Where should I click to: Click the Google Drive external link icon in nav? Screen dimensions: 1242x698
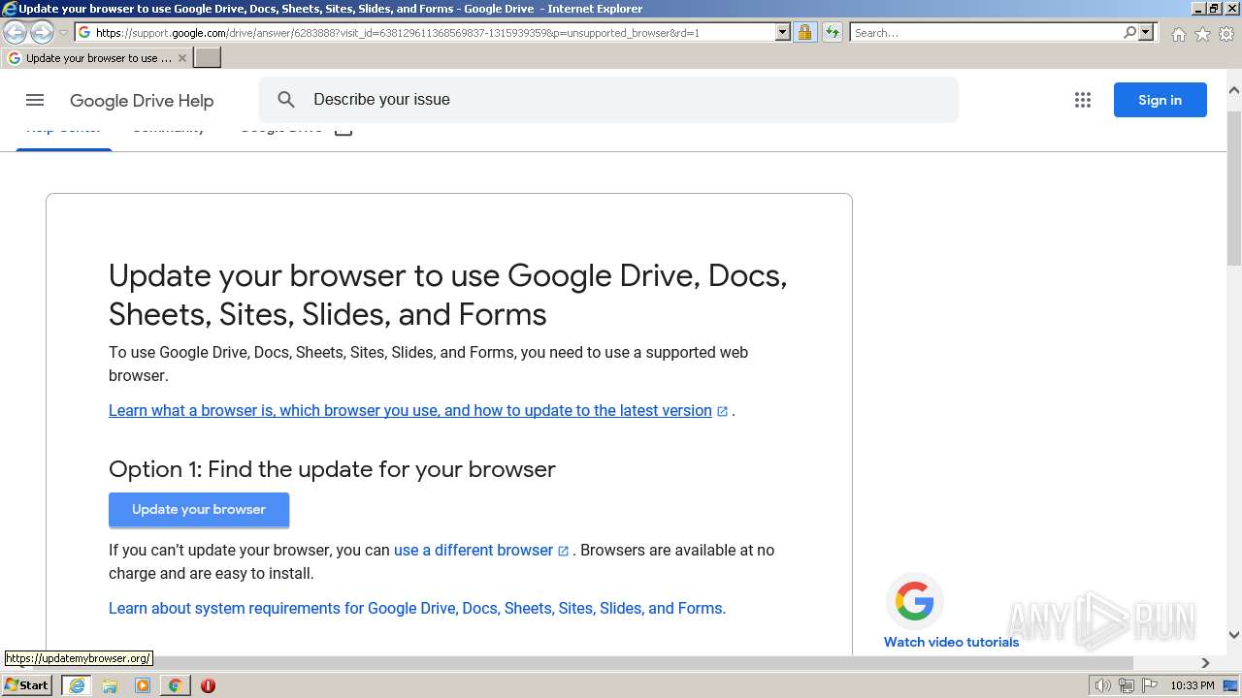coord(343,130)
